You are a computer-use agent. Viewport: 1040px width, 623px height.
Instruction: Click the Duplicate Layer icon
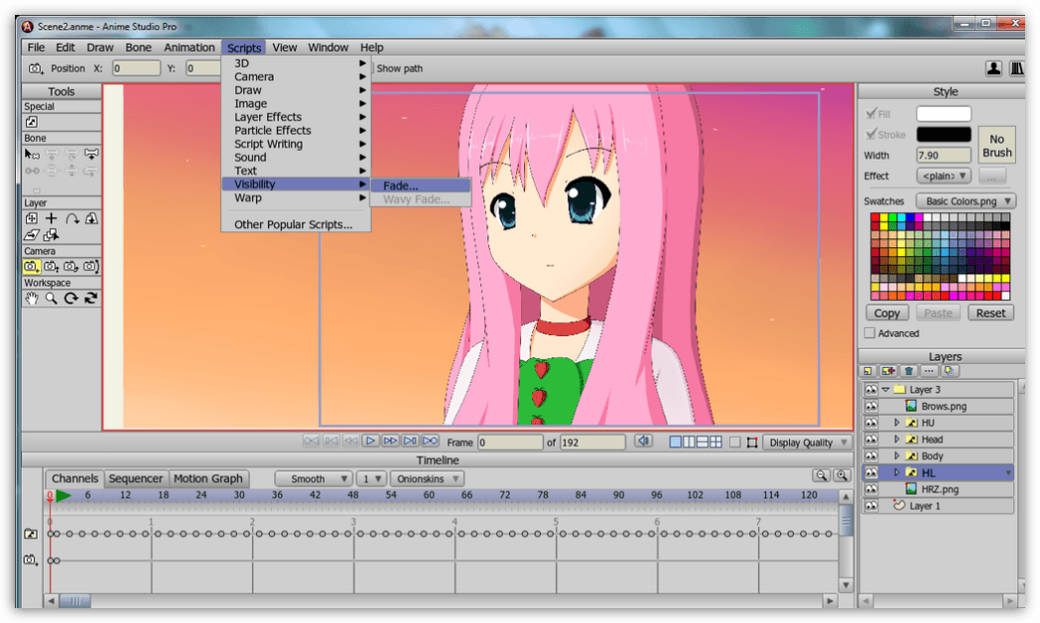pyautogui.click(x=888, y=371)
